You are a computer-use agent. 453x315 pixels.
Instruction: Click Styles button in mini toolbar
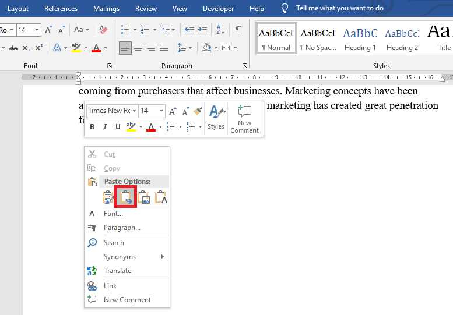[x=216, y=118]
